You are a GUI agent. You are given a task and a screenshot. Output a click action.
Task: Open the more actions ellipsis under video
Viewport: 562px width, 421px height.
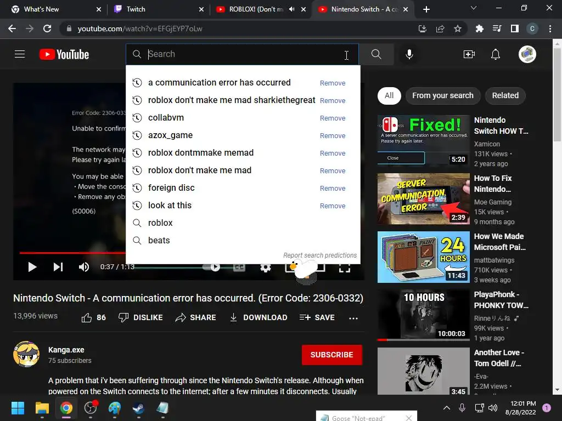point(353,318)
